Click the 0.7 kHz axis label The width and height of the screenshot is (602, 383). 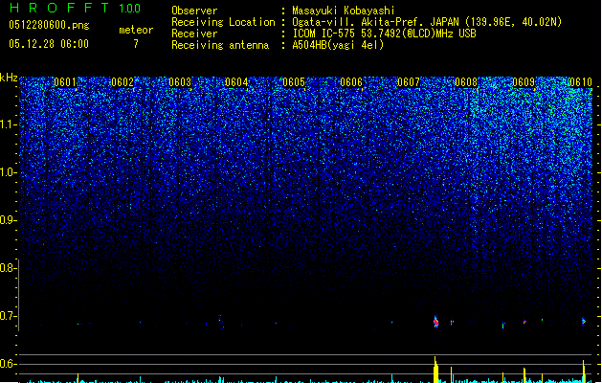click(x=9, y=316)
